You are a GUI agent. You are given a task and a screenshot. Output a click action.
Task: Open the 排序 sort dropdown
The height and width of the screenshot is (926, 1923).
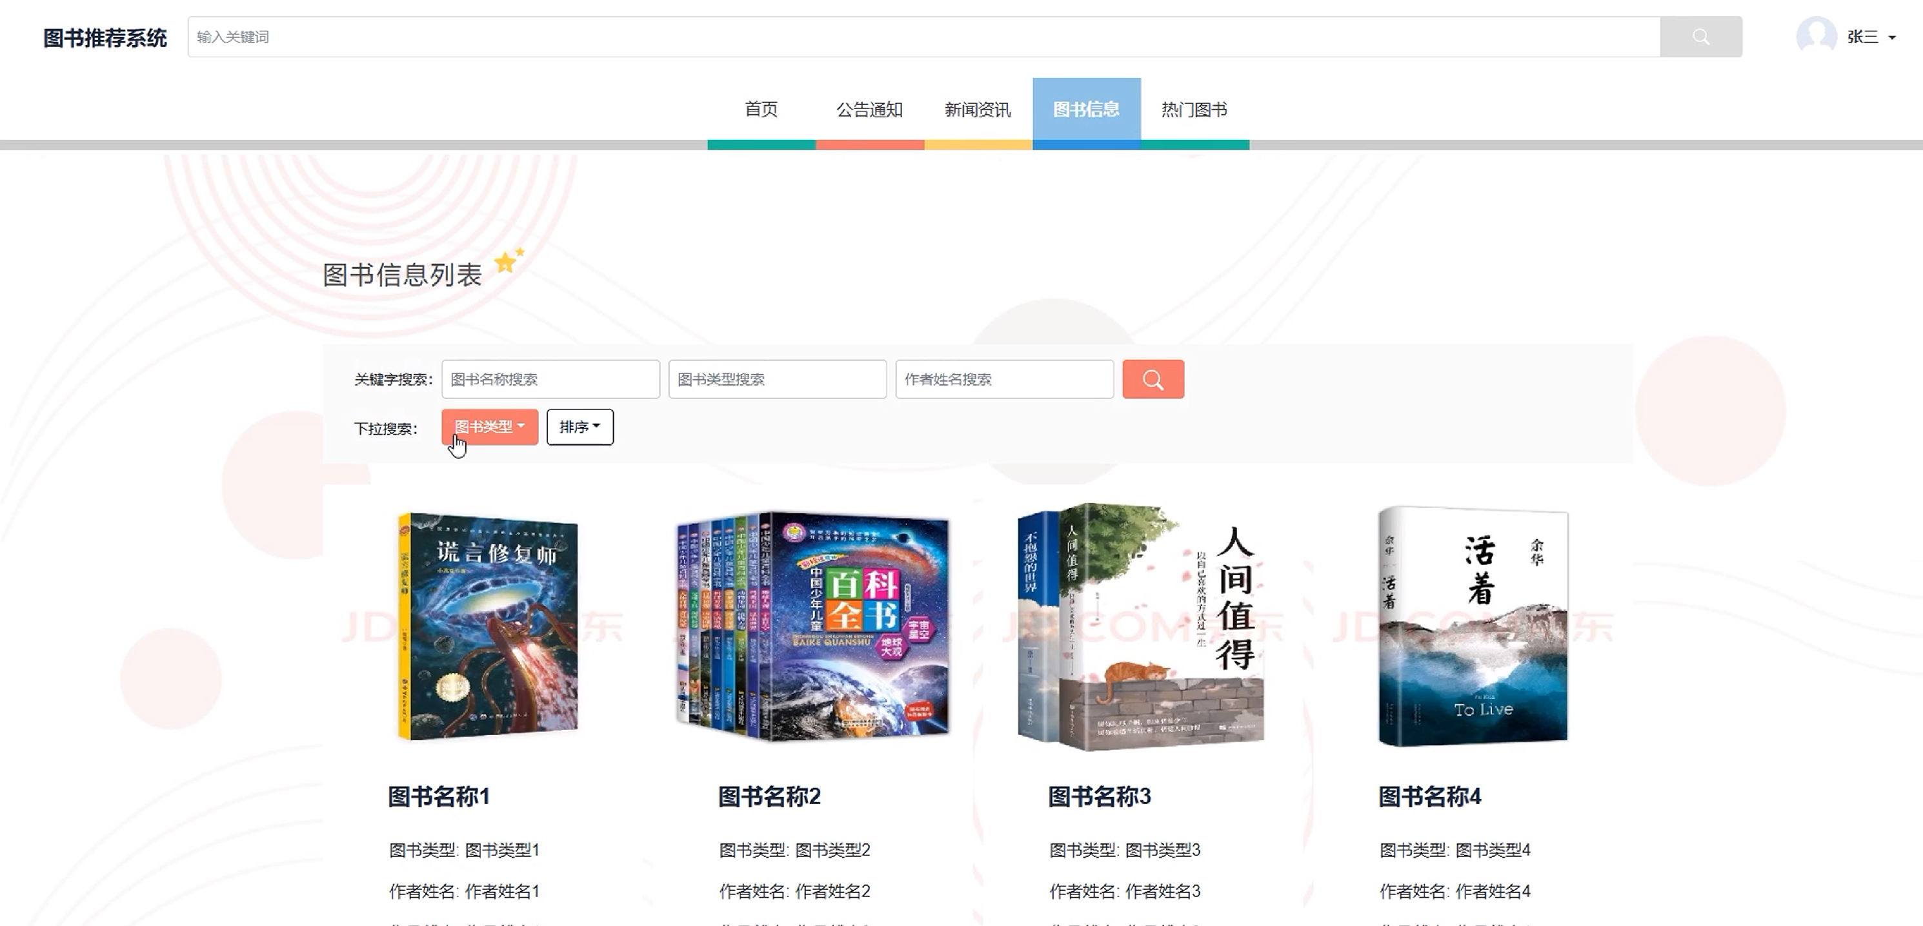point(579,427)
